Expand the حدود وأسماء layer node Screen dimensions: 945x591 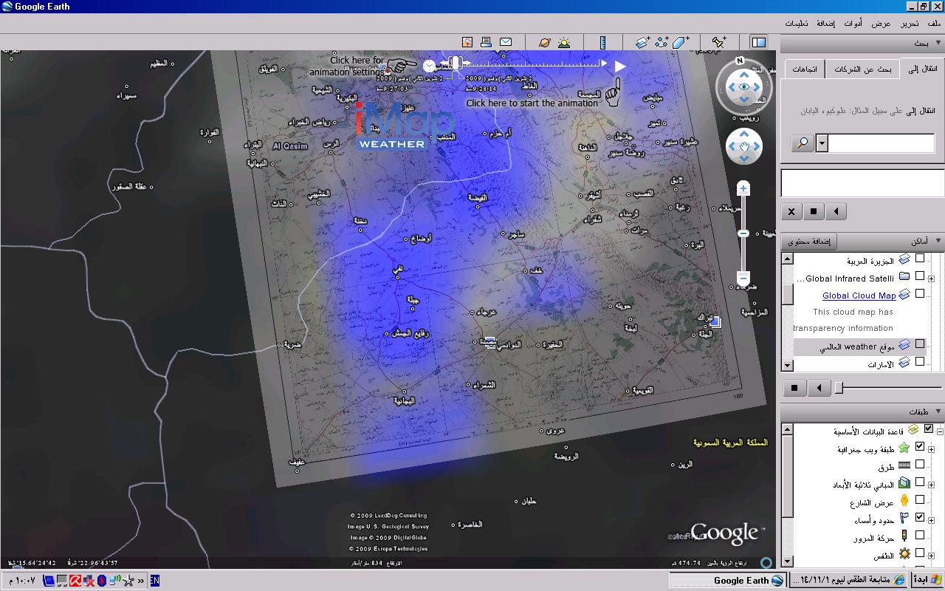point(932,520)
